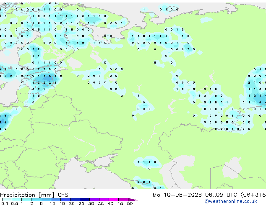Select the 2–5 mm legend swatch
The width and height of the screenshot is (266, 205).
(36, 200)
